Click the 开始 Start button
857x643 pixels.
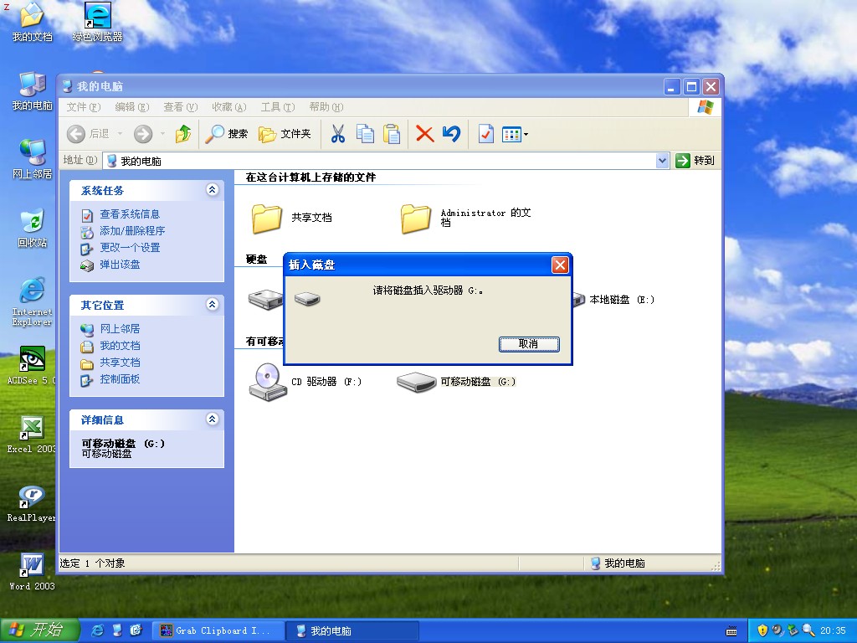click(39, 630)
